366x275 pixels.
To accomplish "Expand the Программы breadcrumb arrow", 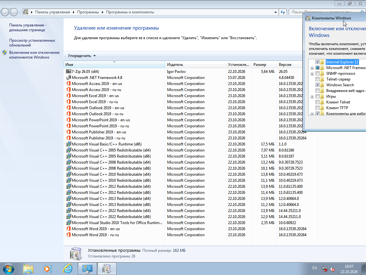I will (x=103, y=12).
